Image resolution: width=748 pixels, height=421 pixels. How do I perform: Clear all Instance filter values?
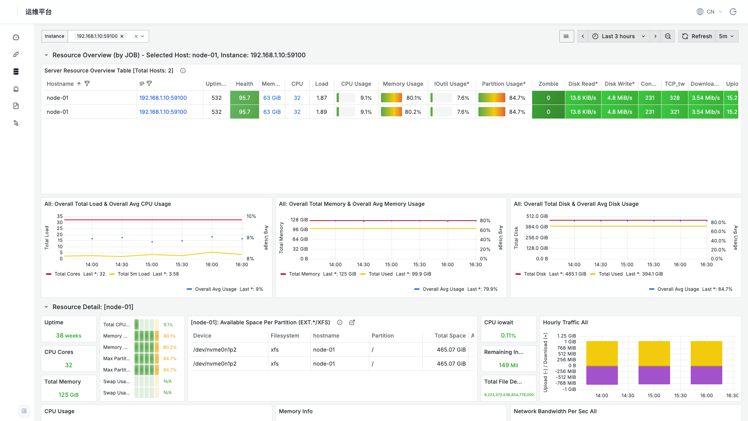[136, 36]
